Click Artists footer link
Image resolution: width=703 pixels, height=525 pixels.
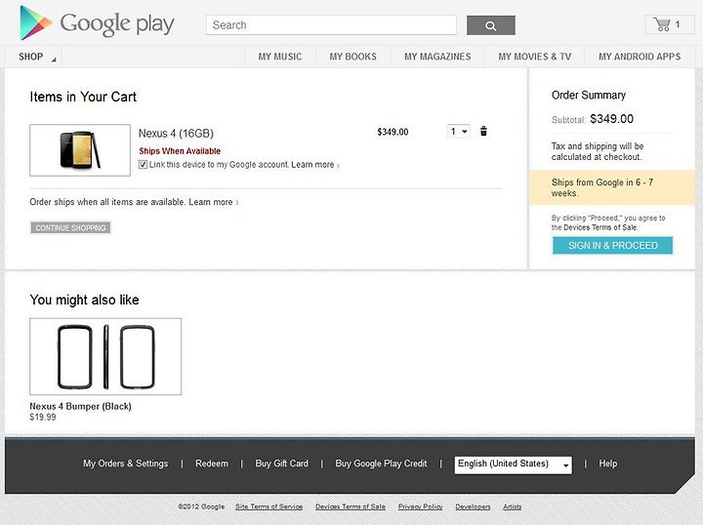click(x=512, y=506)
